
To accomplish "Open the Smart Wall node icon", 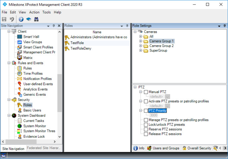I will tap(20, 37).
